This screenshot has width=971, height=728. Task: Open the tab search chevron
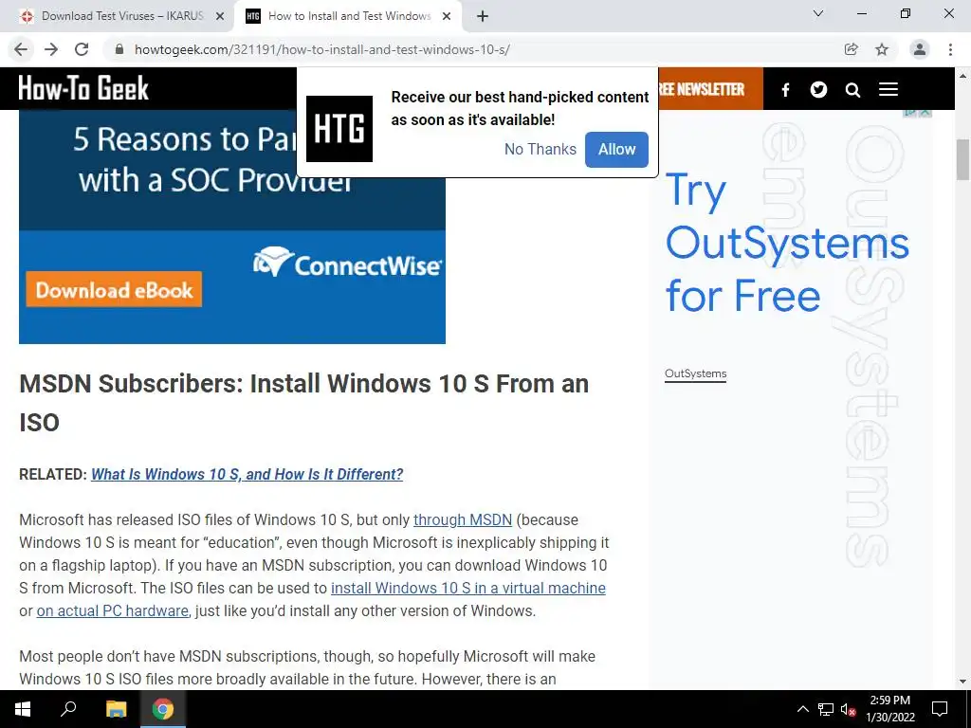818,13
